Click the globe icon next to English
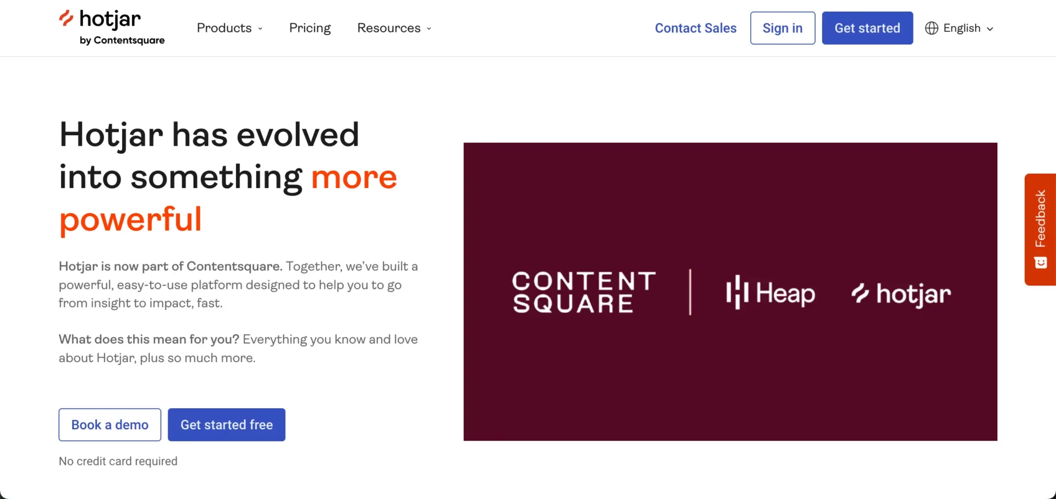This screenshot has height=499, width=1056. pyautogui.click(x=932, y=28)
